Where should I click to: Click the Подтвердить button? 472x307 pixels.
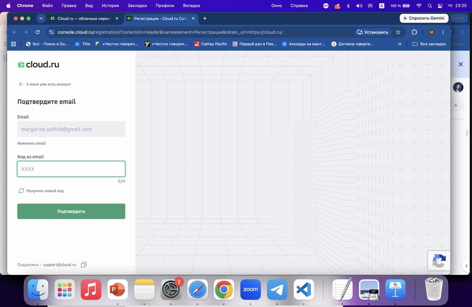71,211
